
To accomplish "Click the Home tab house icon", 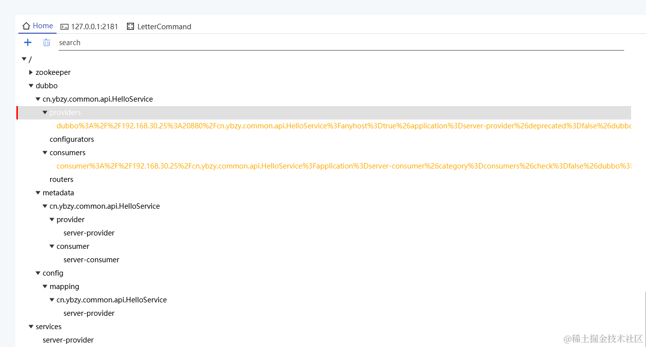I will 26,26.
